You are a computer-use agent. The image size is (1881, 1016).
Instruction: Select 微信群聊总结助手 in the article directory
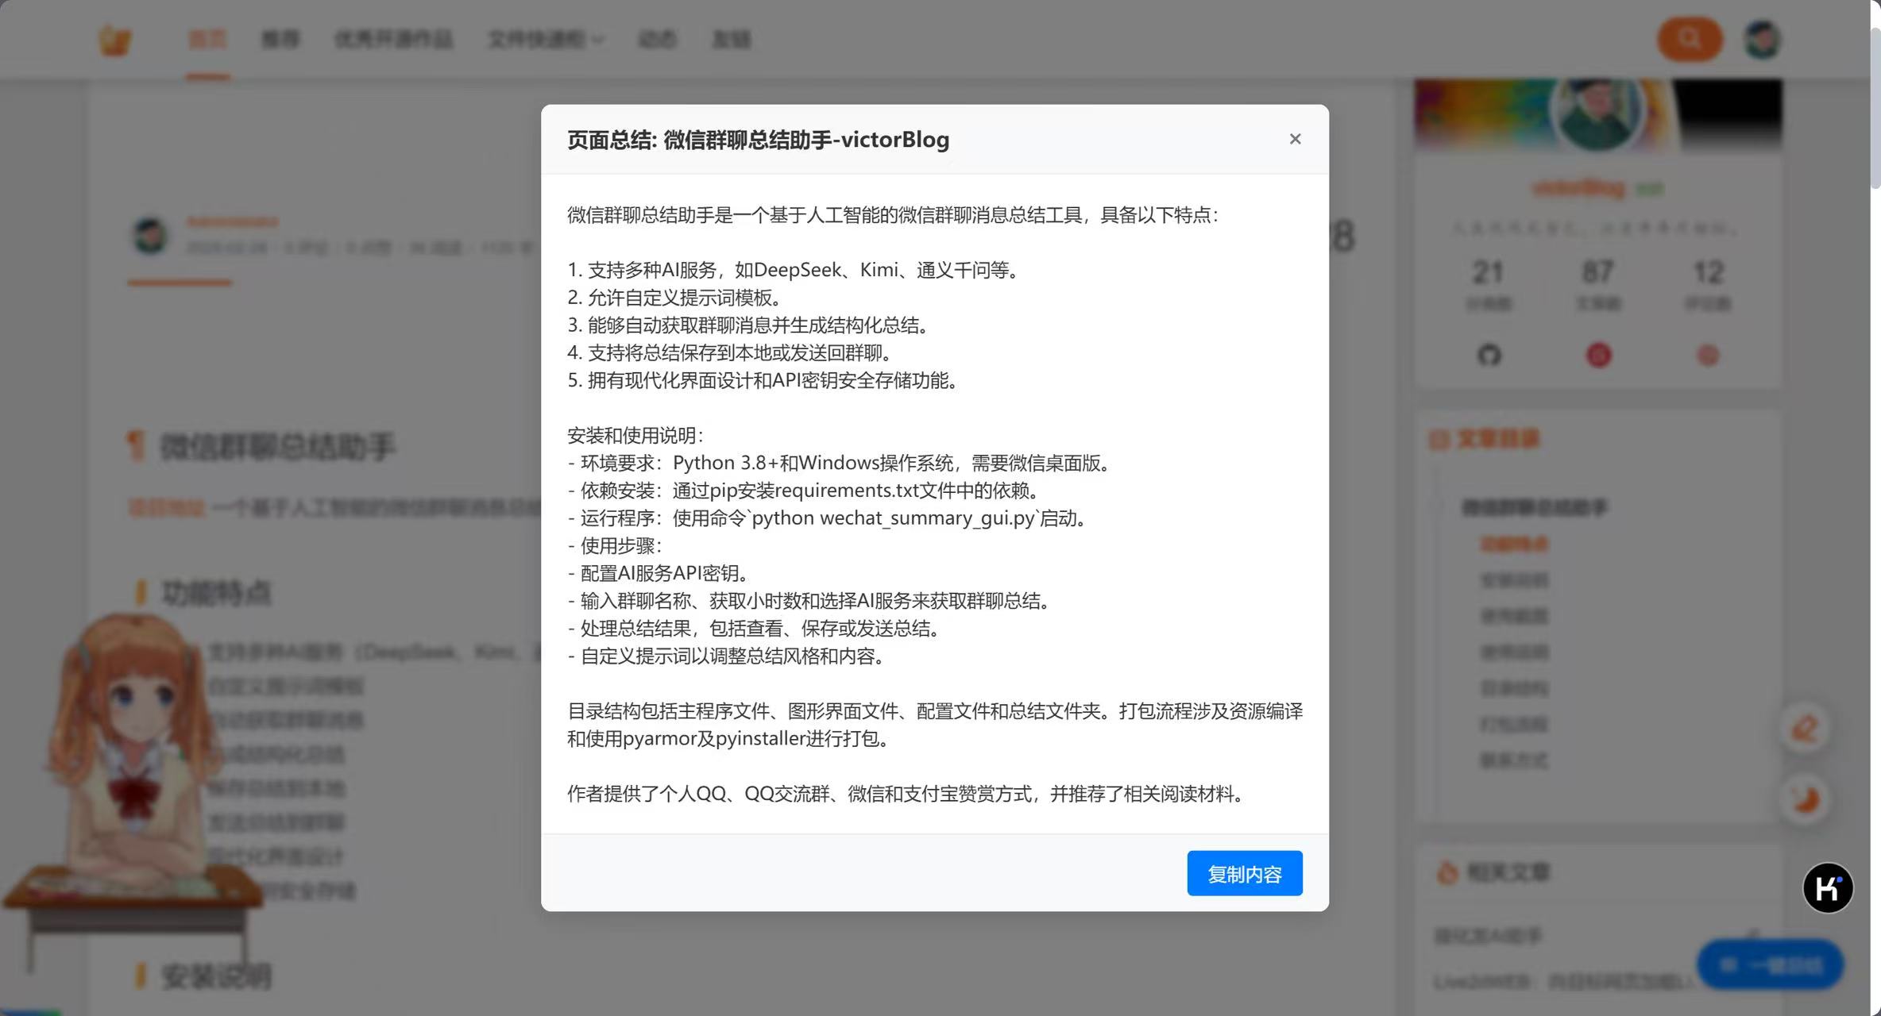(x=1534, y=508)
